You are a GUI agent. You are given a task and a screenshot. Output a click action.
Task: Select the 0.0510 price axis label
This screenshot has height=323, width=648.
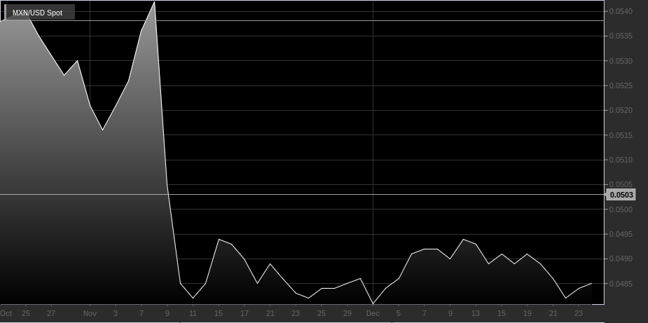621,160
